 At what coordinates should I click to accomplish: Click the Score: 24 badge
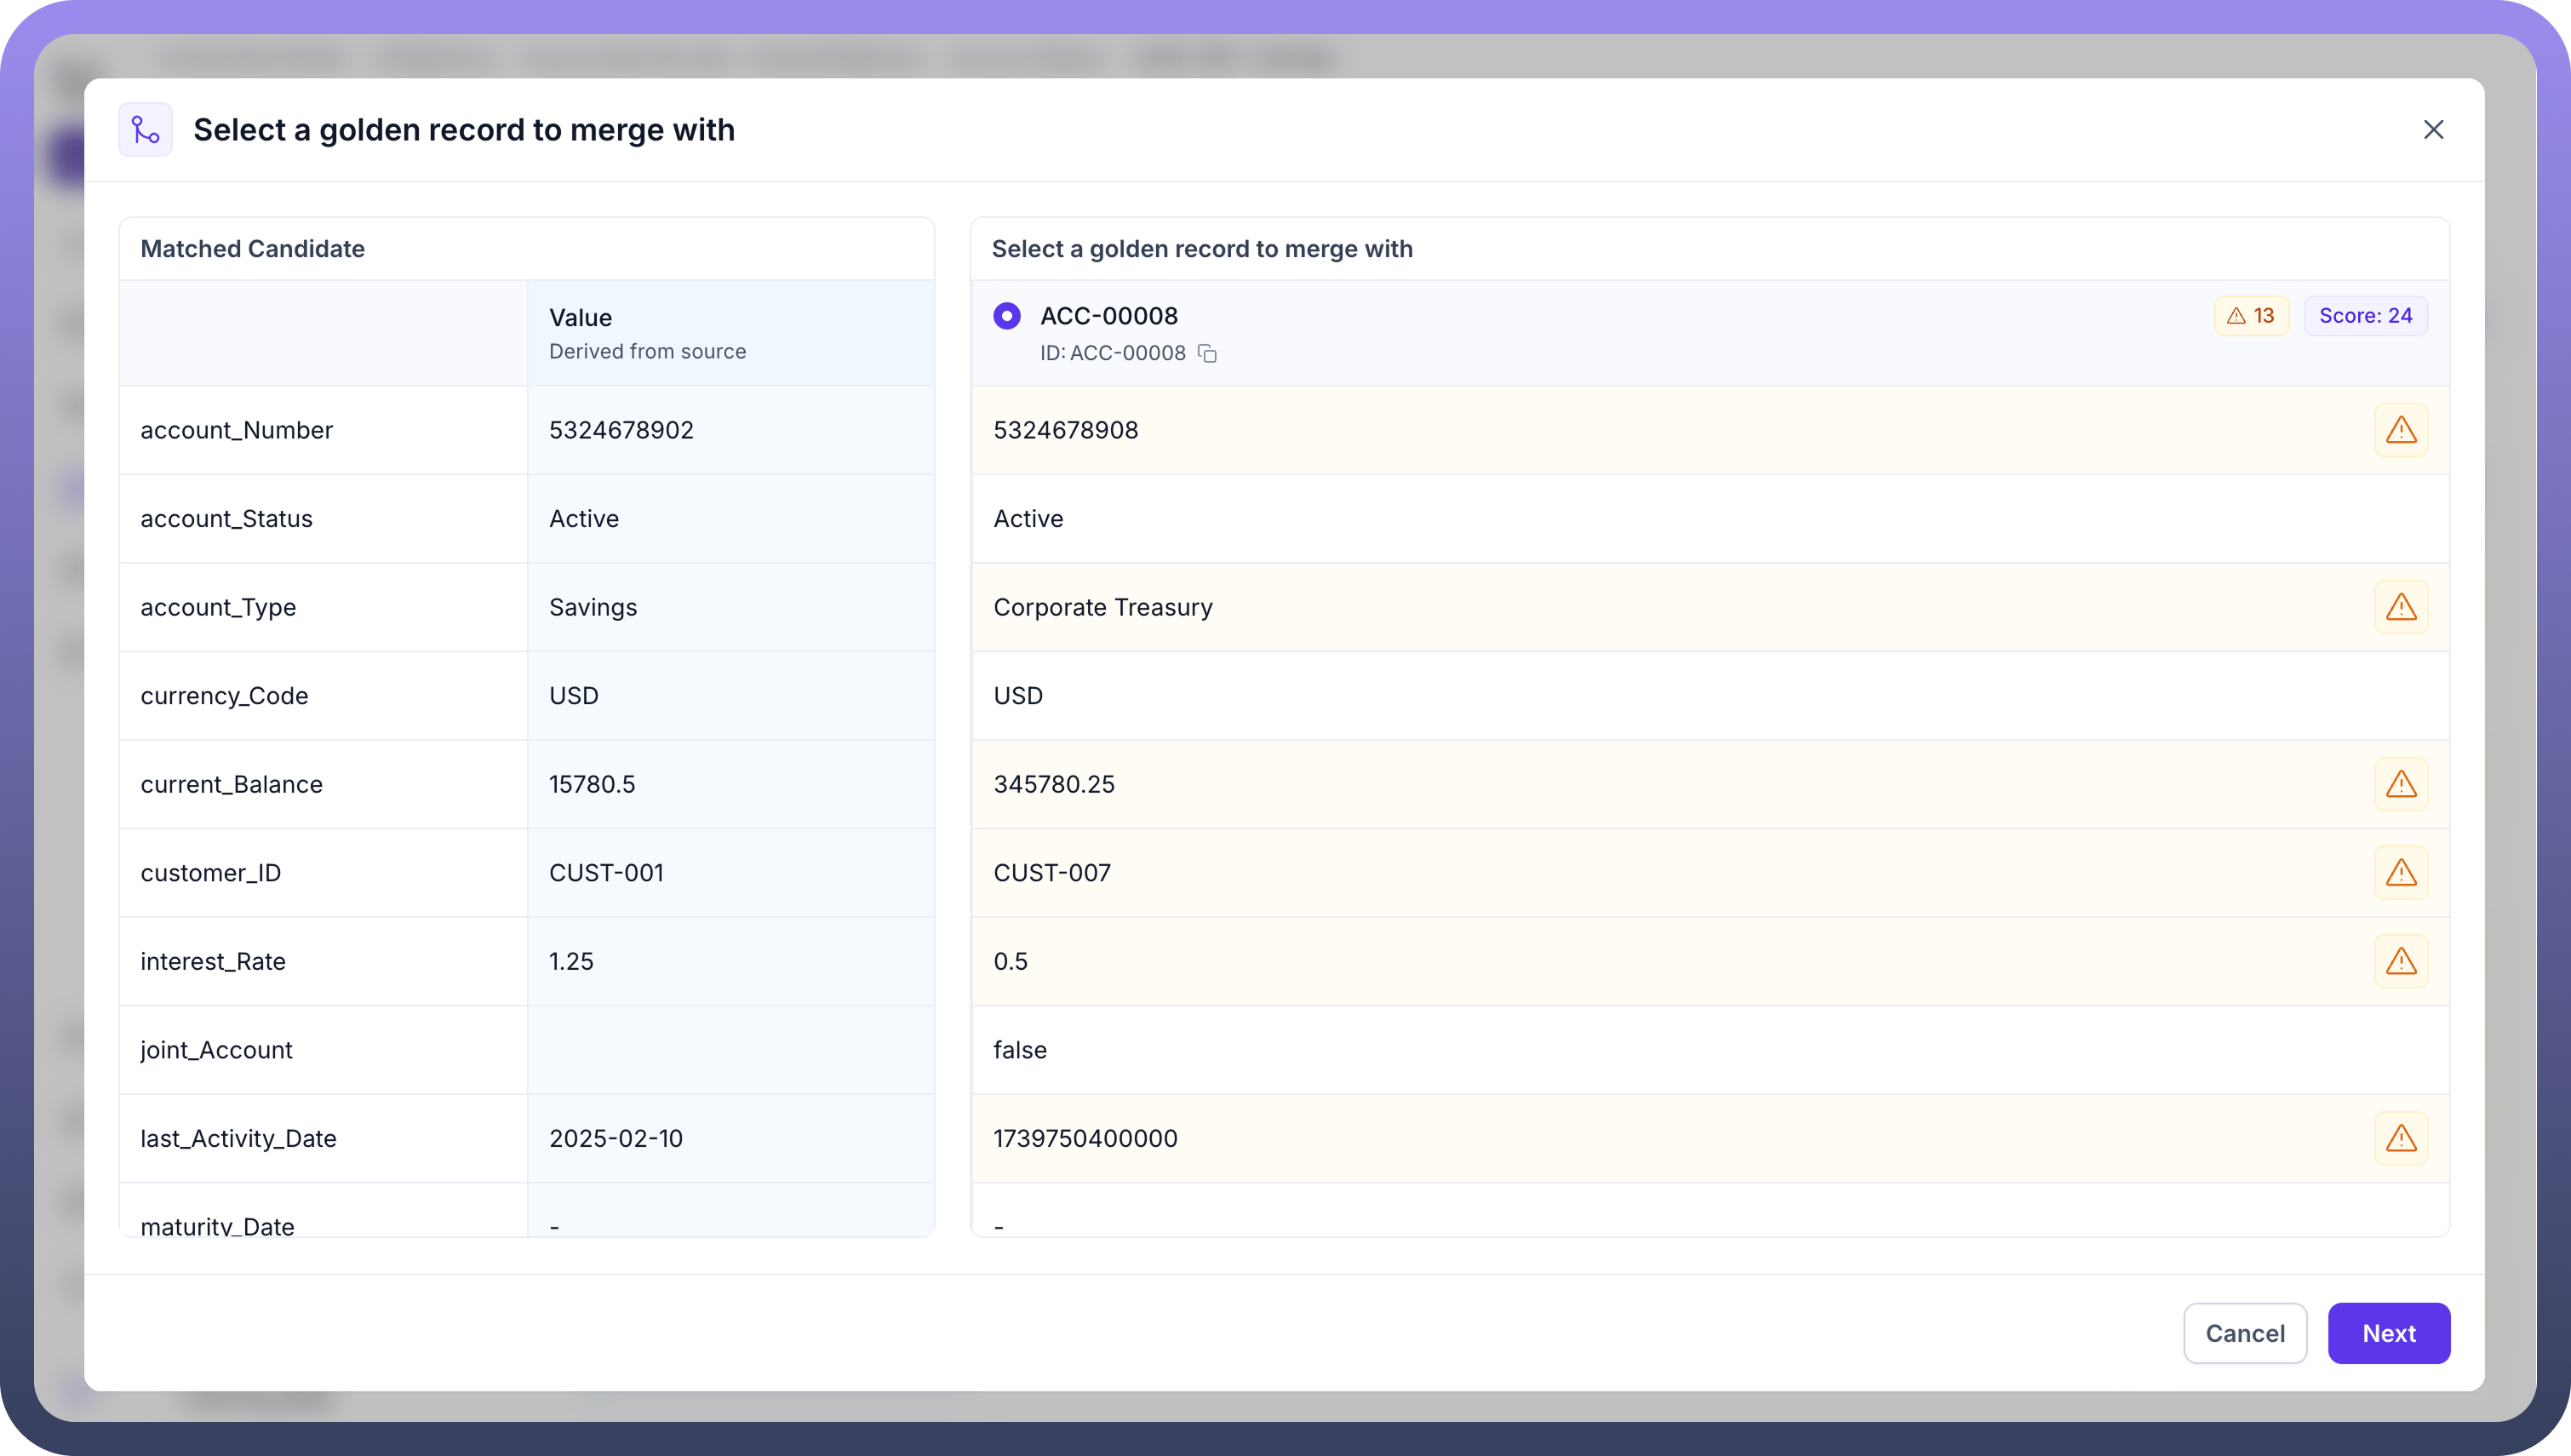point(2365,316)
